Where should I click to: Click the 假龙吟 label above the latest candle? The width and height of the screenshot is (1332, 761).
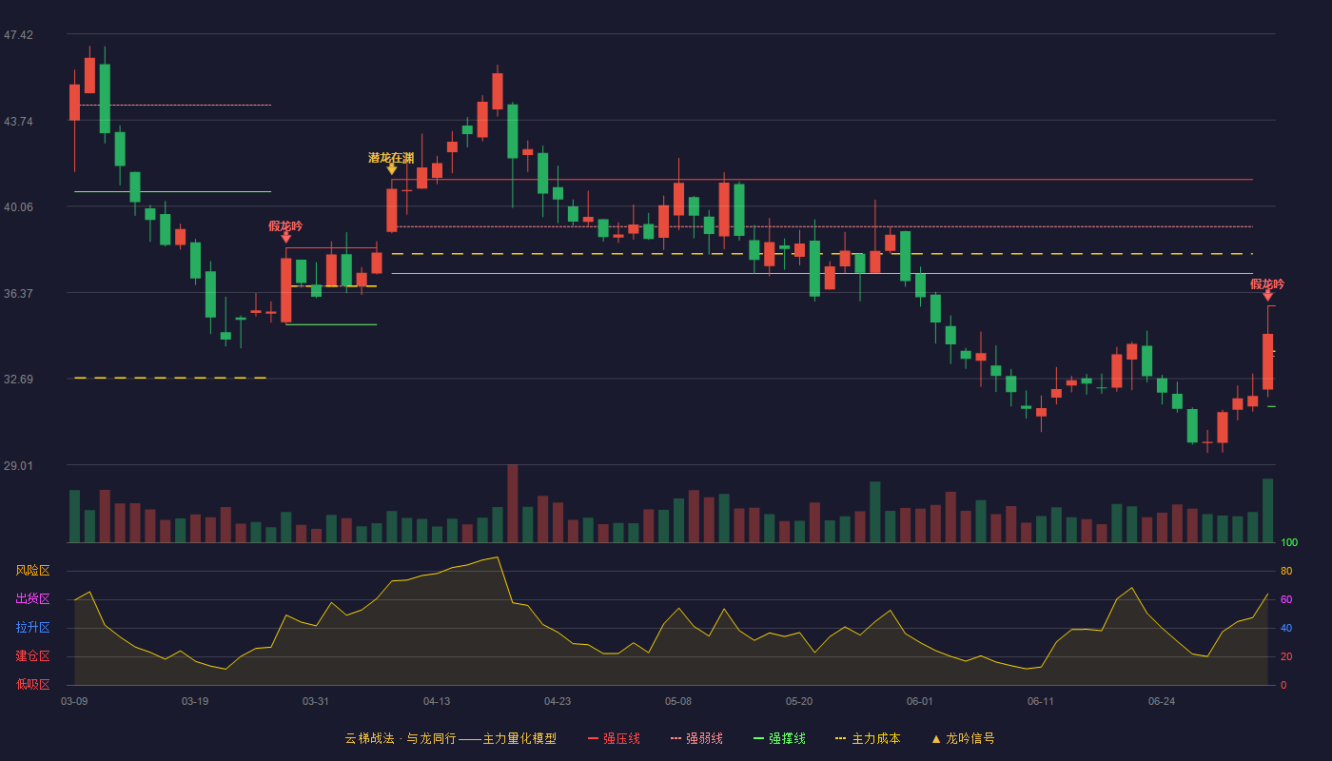click(x=1267, y=284)
